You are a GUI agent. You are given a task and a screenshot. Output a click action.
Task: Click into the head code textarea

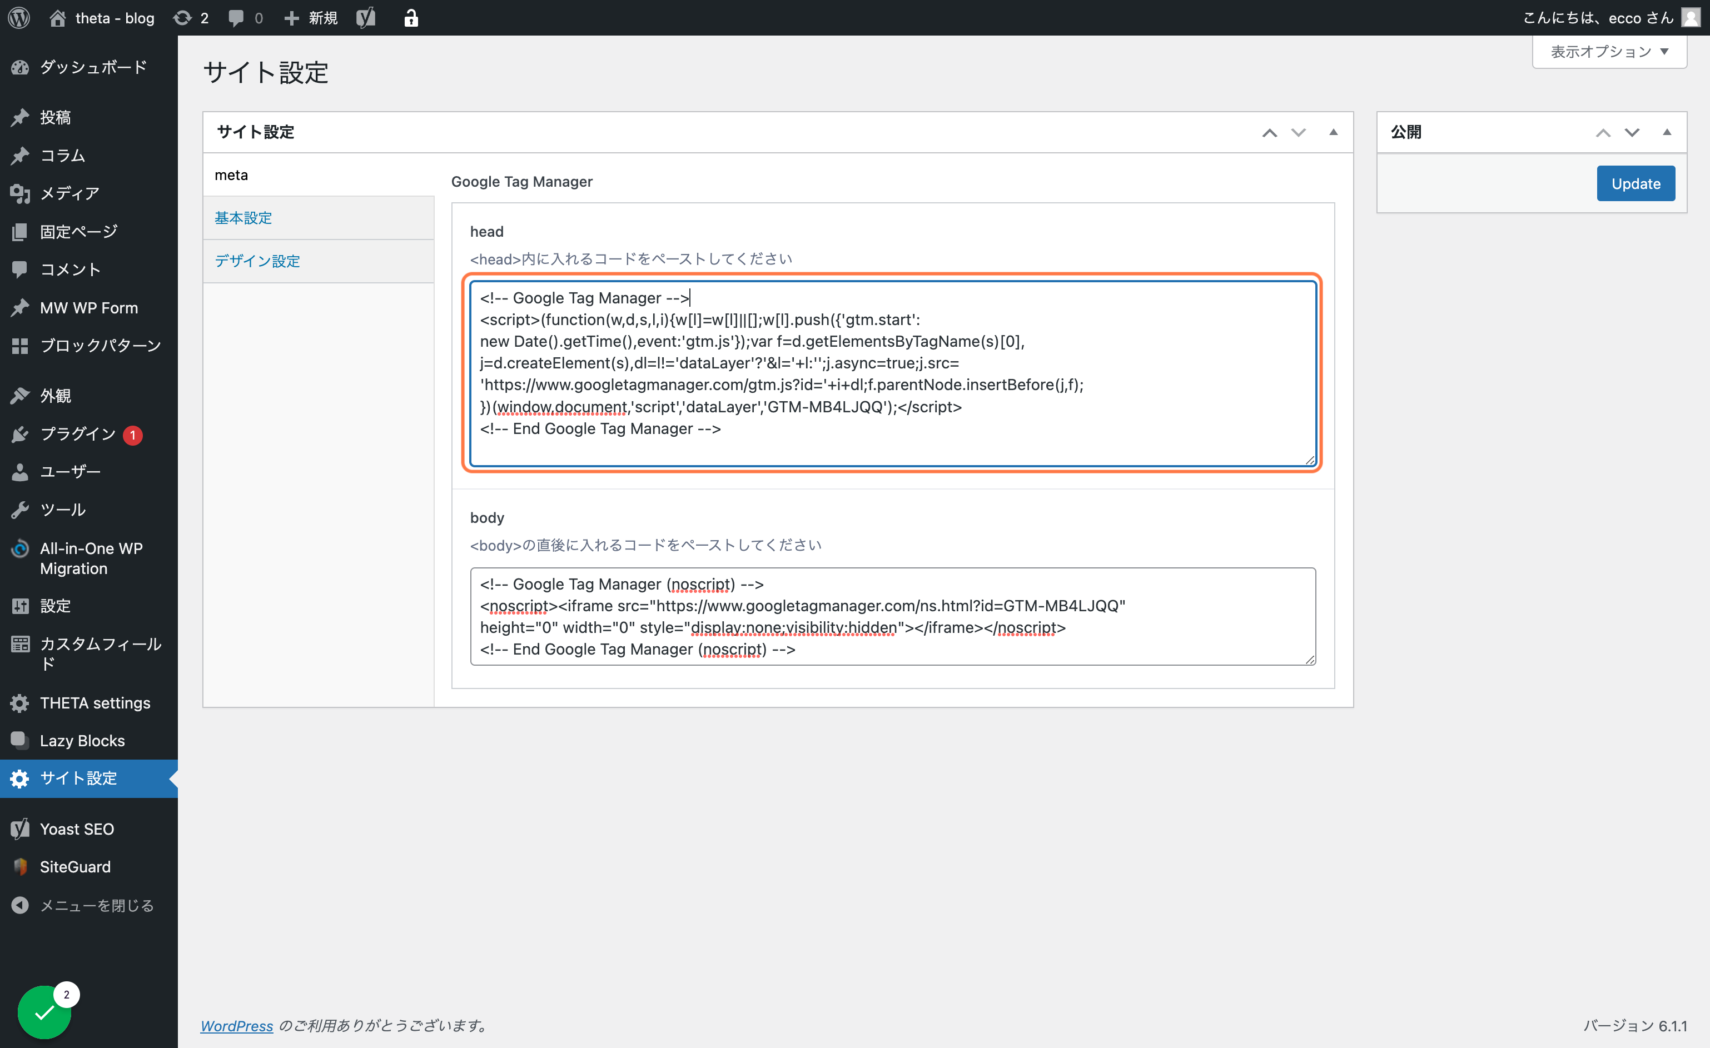point(892,373)
